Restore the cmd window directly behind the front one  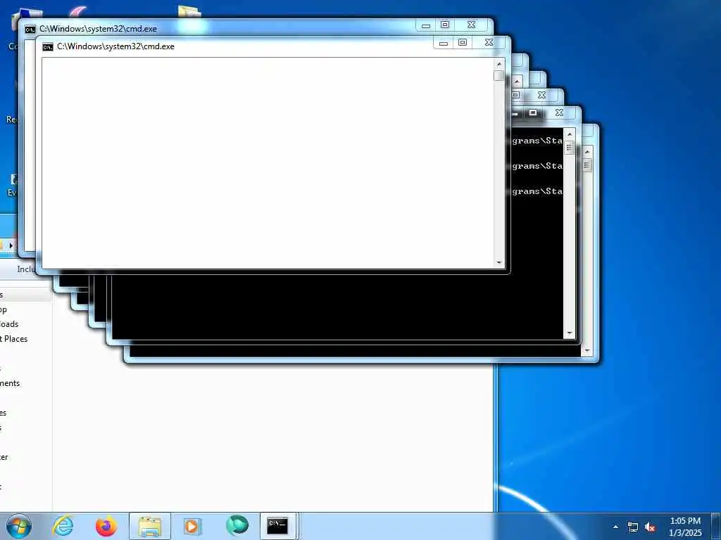(445, 25)
